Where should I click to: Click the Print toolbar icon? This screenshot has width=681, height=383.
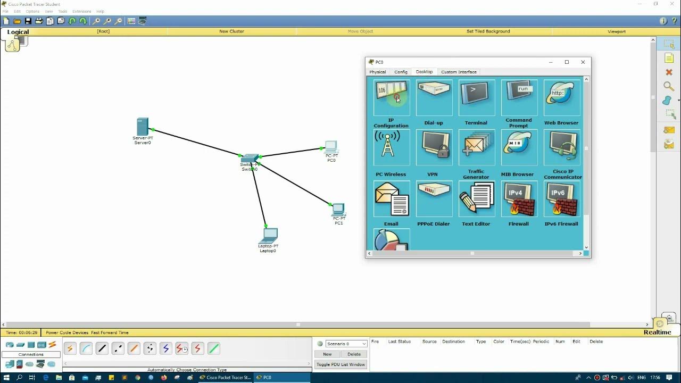pyautogui.click(x=39, y=21)
